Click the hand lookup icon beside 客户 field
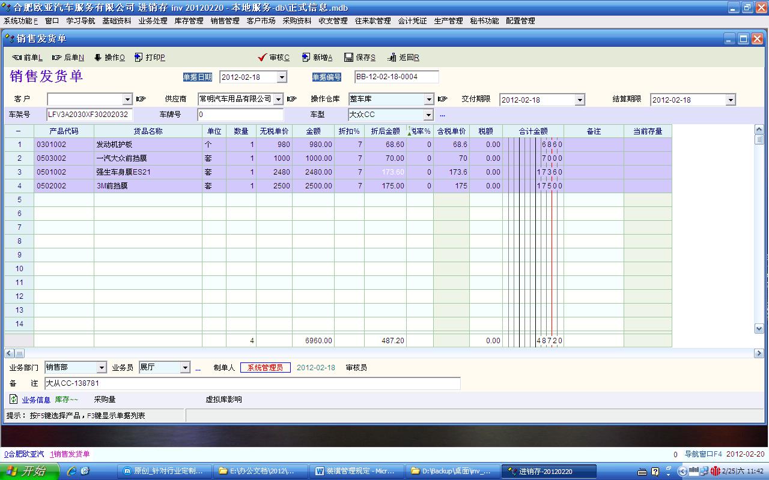This screenshot has width=769, height=480. tap(141, 99)
